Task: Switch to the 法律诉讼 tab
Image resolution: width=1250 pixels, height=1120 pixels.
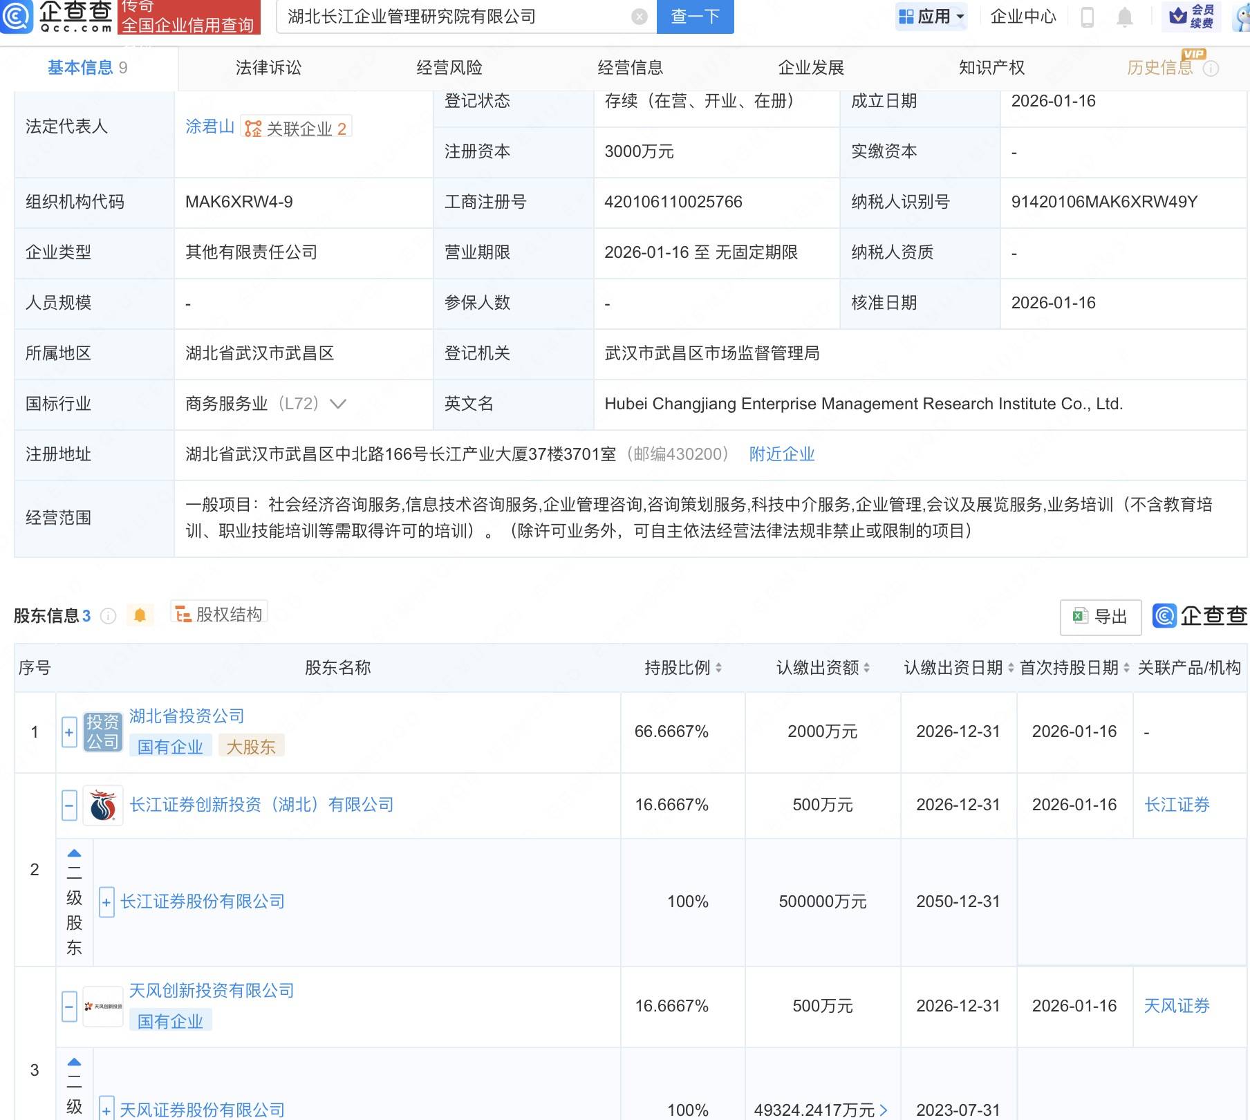Action: coord(270,67)
